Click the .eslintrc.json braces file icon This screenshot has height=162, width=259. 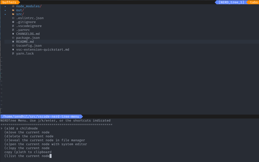pos(13,18)
